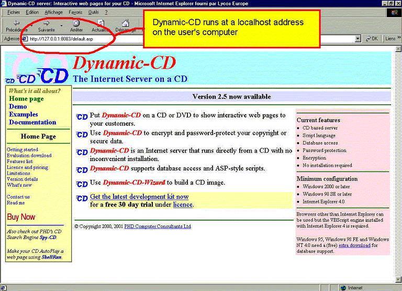402x291 pixels.
Task: Open the Limitations link
Action: [18, 173]
